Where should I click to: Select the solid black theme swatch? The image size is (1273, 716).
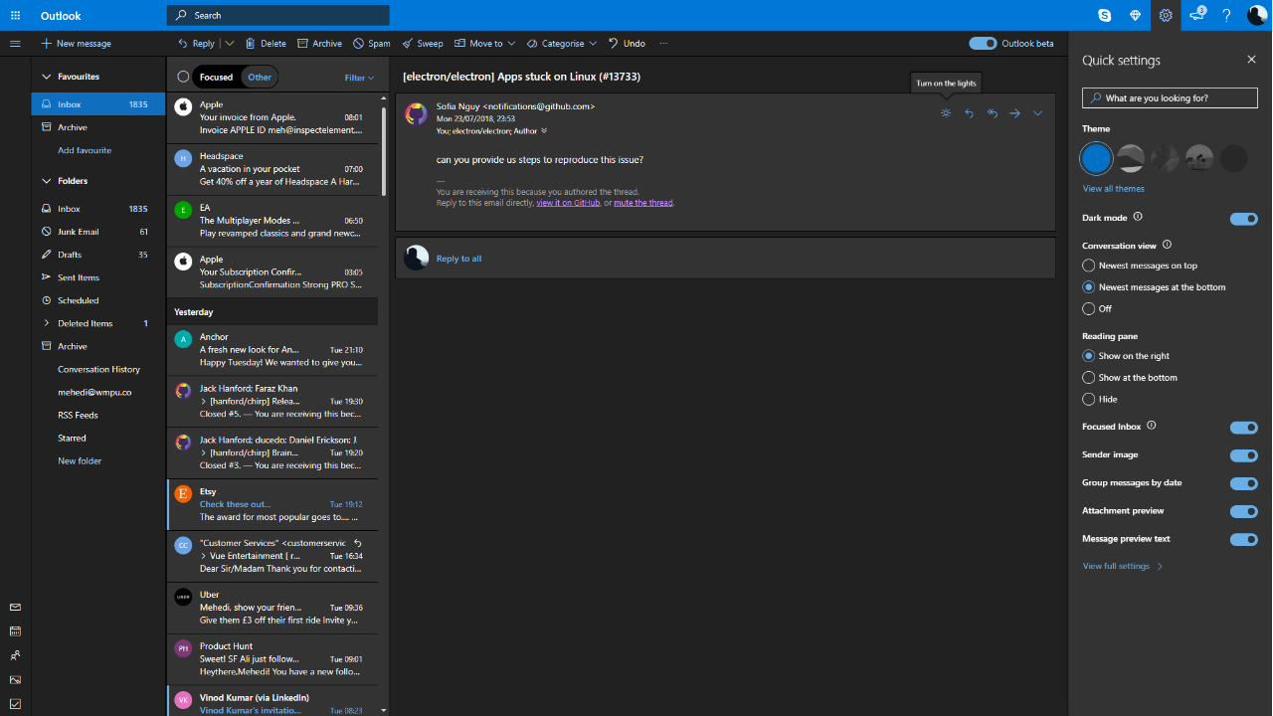point(1233,158)
